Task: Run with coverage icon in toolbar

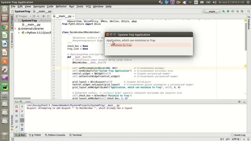Action: (x=233, y=11)
